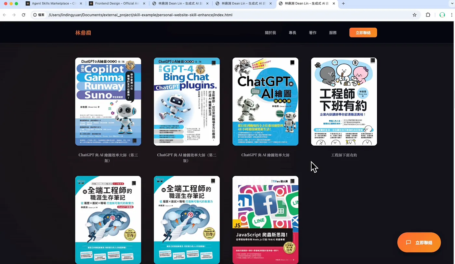Click the floating 立即聯絡 chat button

click(x=419, y=243)
